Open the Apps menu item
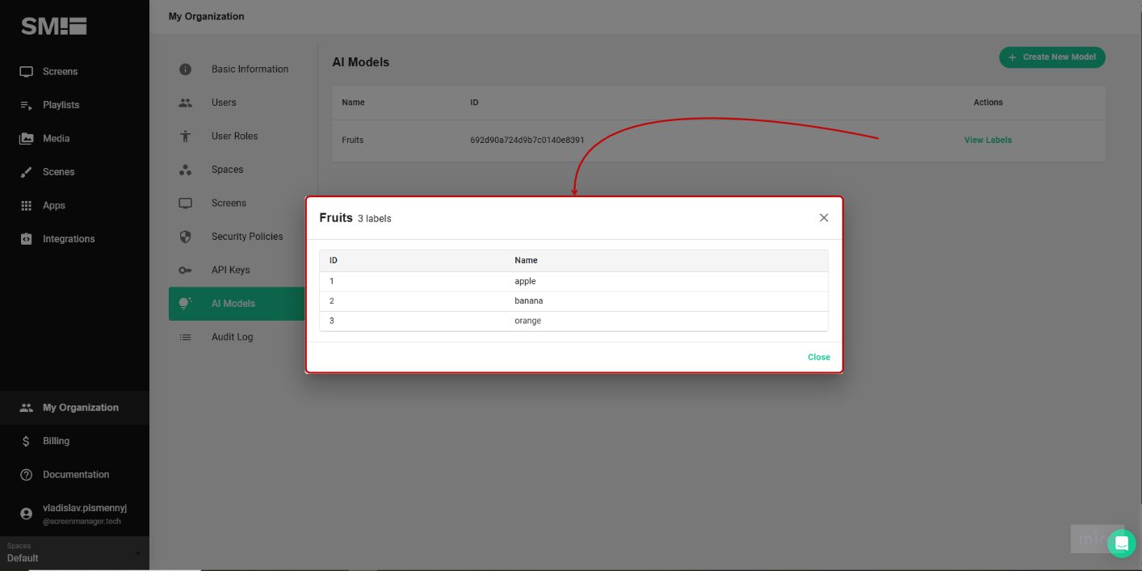 (x=54, y=206)
